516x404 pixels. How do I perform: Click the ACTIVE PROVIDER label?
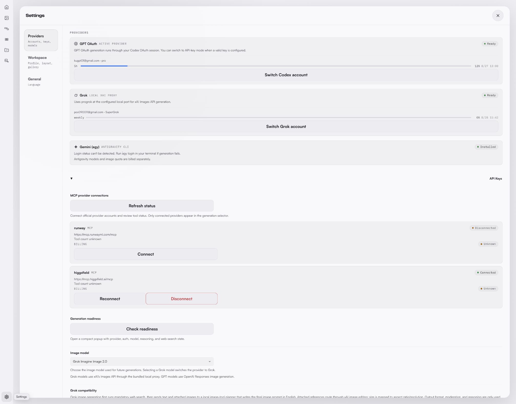pyautogui.click(x=113, y=44)
